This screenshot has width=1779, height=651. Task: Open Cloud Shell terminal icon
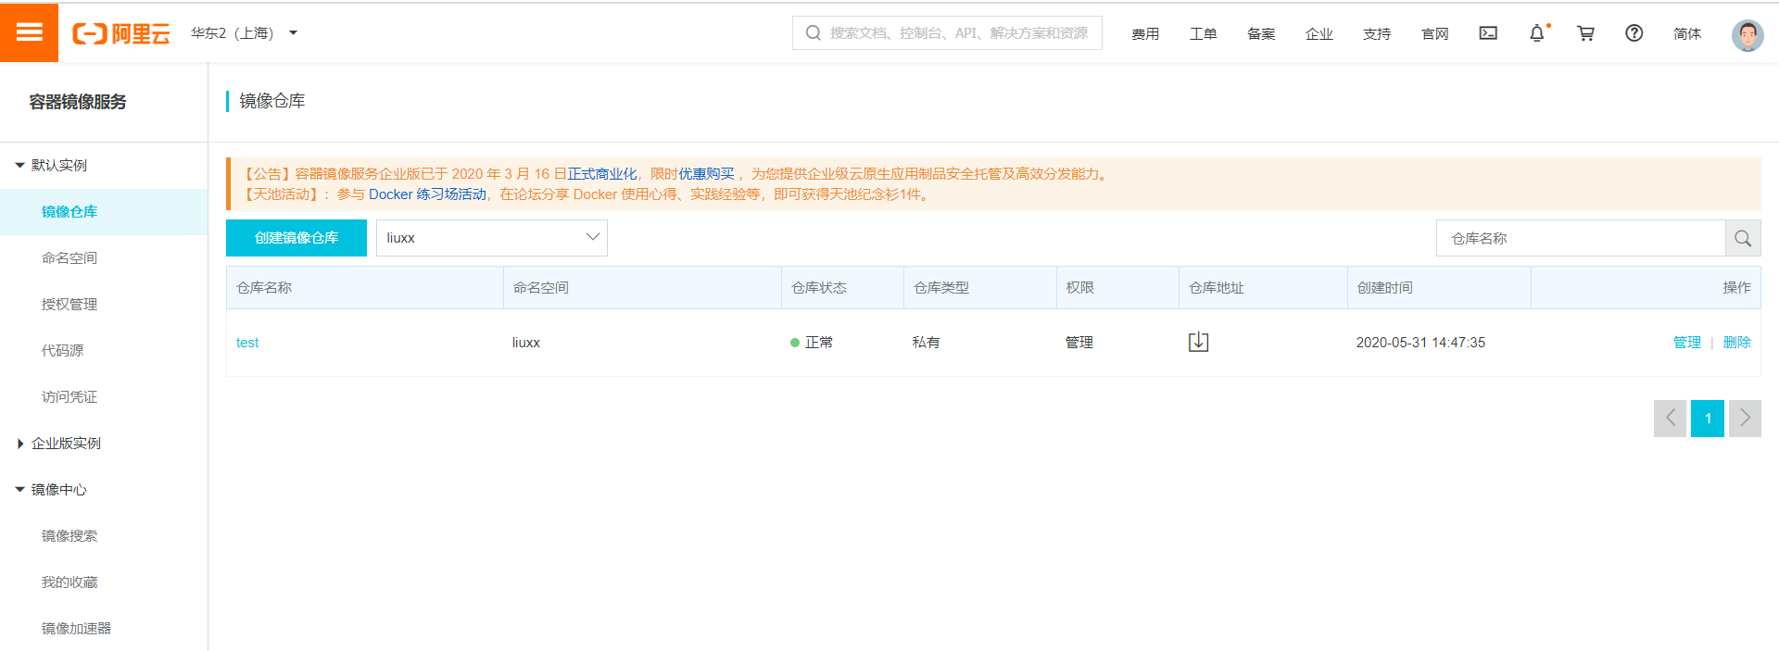[1488, 33]
